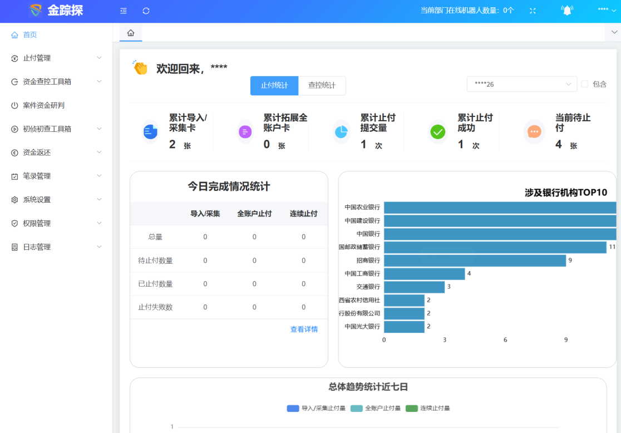This screenshot has height=433, width=621.
Task: Click the 资金返还 currency icon
Action: (x=14, y=152)
